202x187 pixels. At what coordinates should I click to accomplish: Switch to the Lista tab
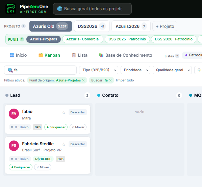click(79, 55)
